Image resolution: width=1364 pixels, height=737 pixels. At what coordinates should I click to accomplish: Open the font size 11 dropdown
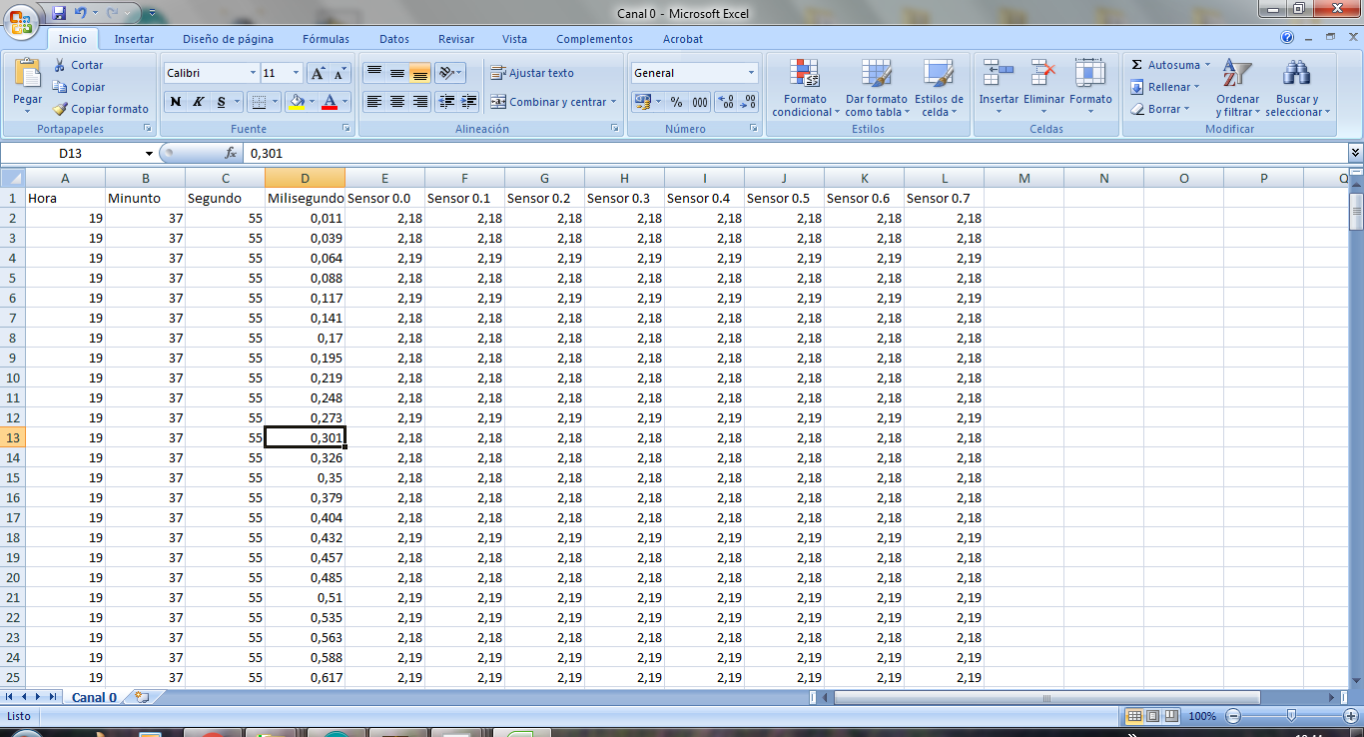pos(296,73)
